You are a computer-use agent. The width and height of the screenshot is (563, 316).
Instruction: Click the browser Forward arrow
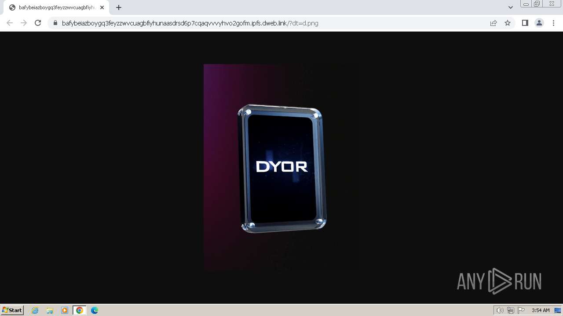[x=24, y=23]
